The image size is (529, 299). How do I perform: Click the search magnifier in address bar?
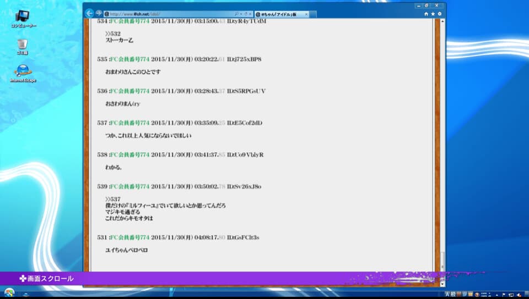click(x=236, y=14)
